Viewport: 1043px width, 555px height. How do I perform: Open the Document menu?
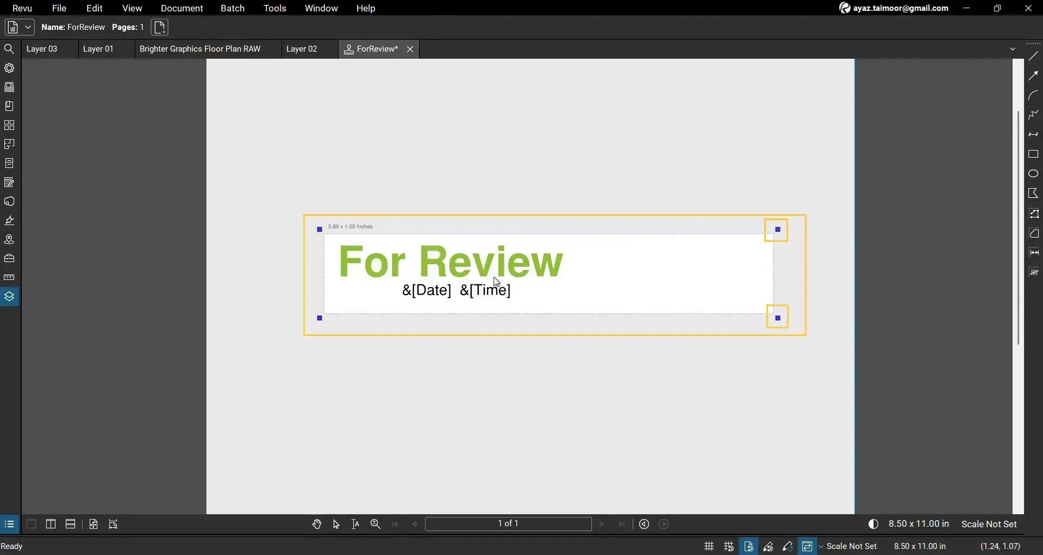[182, 8]
